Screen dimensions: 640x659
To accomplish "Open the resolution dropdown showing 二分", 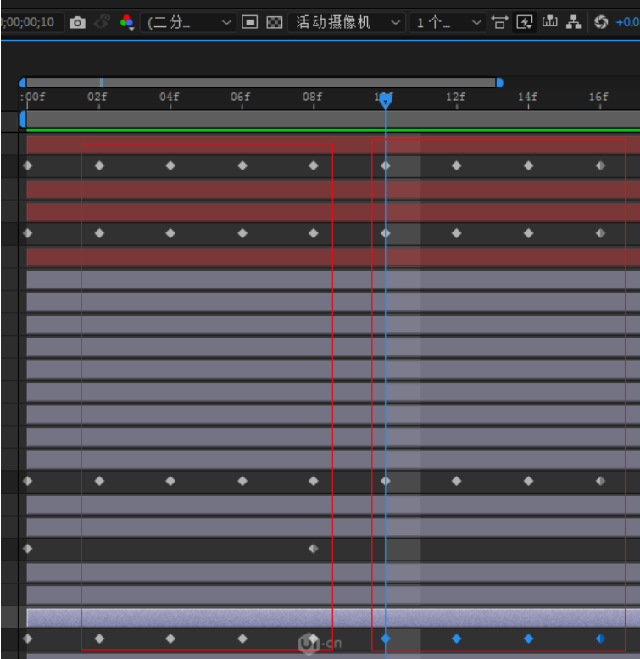I will pos(188,22).
